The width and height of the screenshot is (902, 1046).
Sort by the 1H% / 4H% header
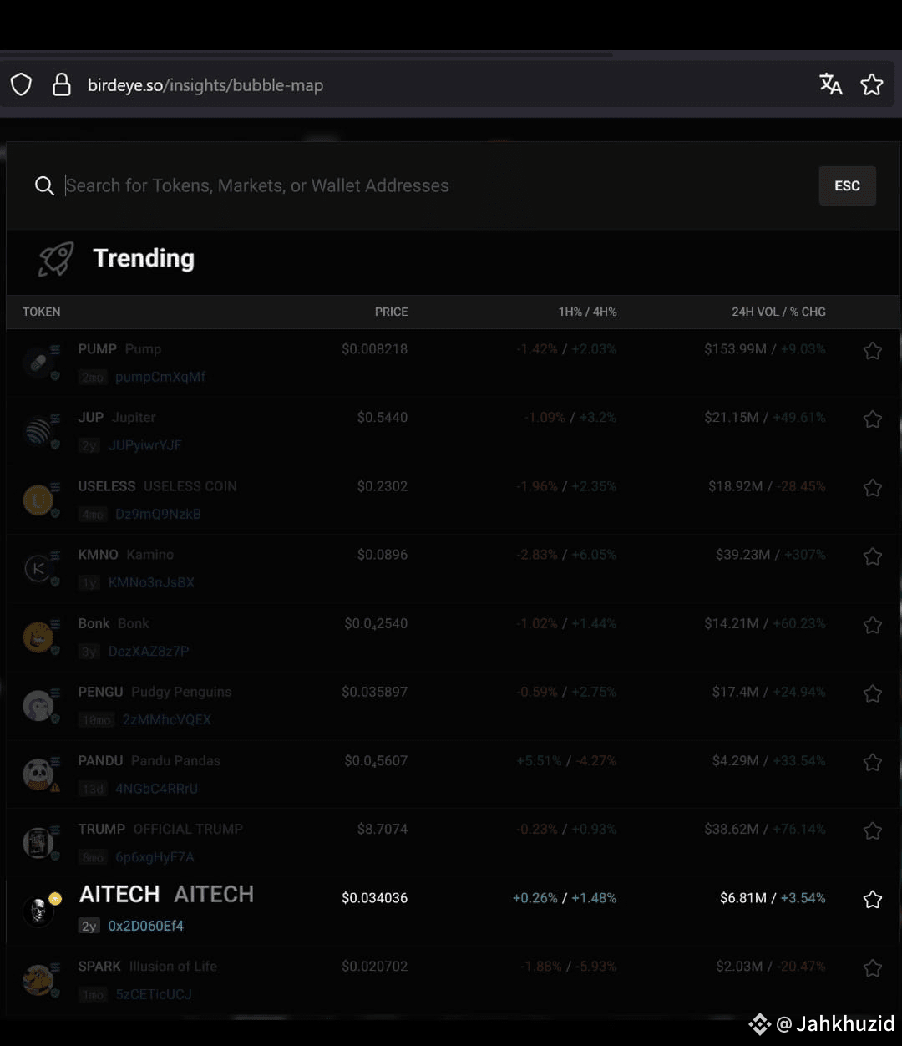coord(588,312)
